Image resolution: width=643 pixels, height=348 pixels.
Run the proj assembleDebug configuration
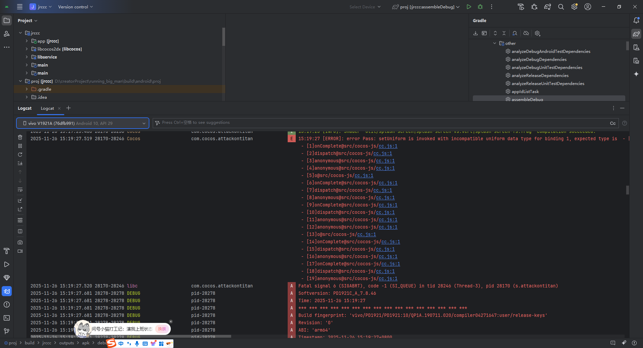pyautogui.click(x=469, y=7)
